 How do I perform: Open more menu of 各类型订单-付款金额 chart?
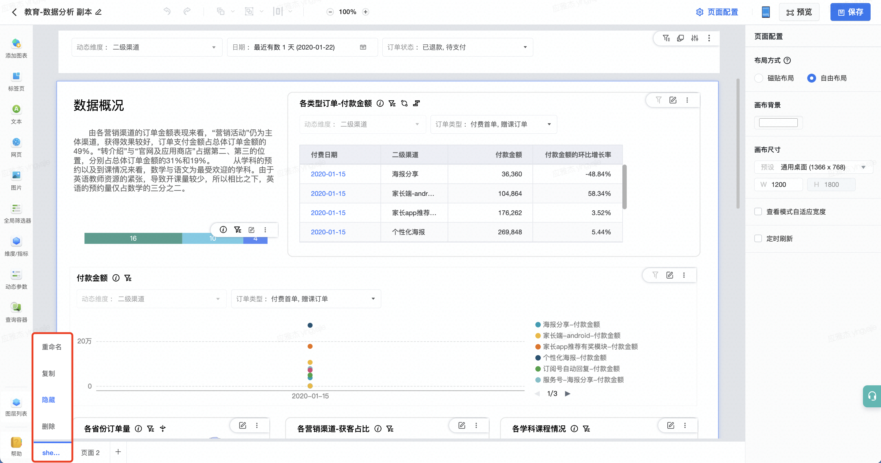(687, 100)
